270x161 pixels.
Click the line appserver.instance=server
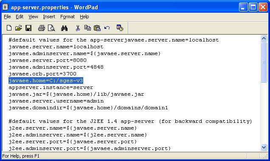click(x=51, y=87)
